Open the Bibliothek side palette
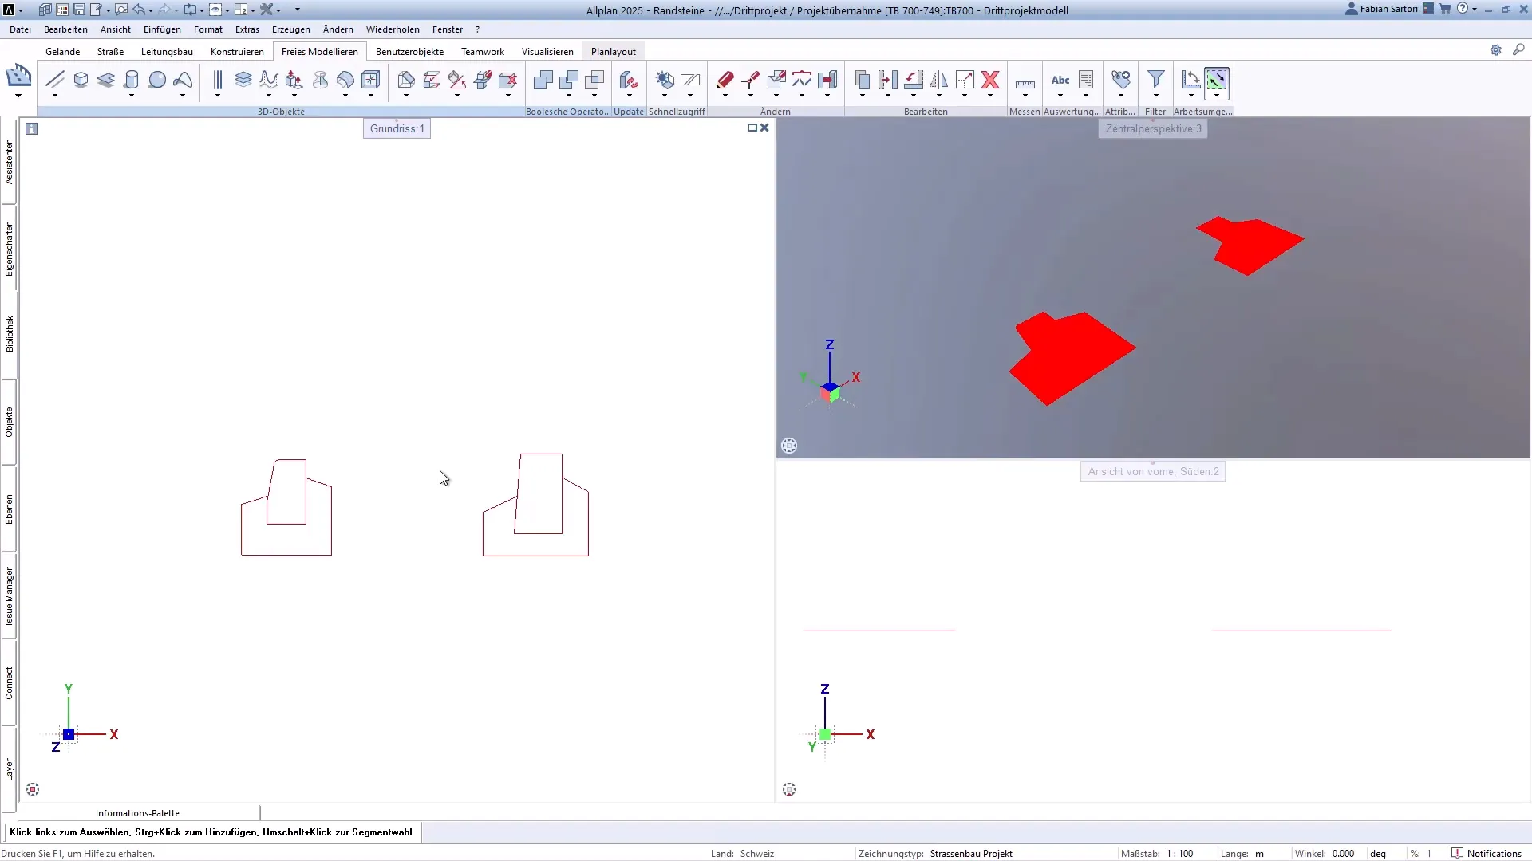 [x=10, y=334]
